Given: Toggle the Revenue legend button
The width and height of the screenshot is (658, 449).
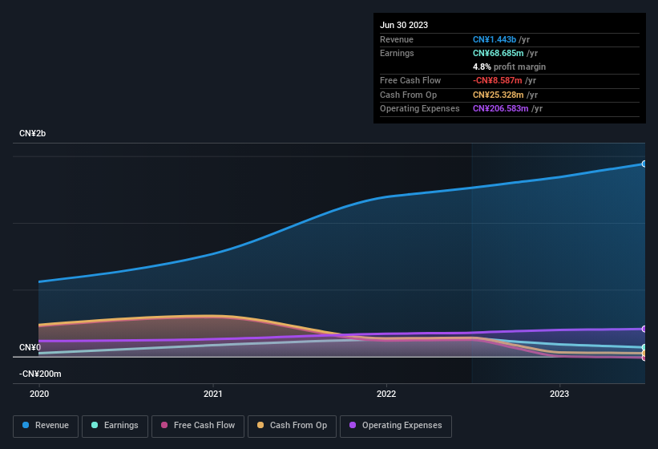Looking at the screenshot, I should tap(46, 426).
